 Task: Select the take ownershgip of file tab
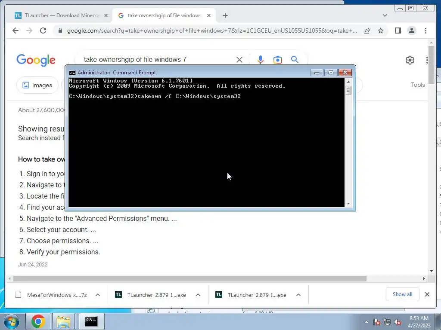(x=164, y=15)
